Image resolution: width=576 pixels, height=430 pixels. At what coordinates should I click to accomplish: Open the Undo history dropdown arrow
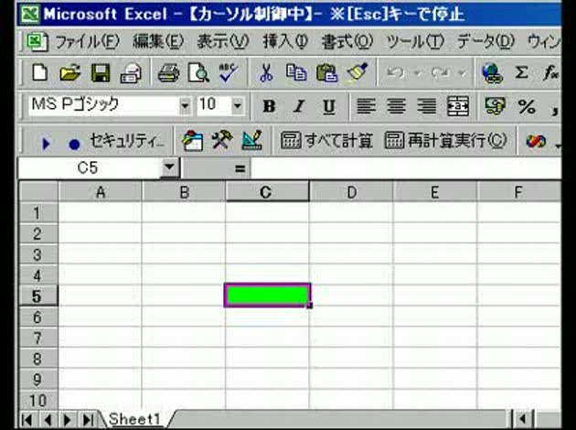click(417, 73)
